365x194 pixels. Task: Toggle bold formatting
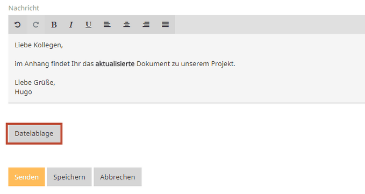pos(54,24)
